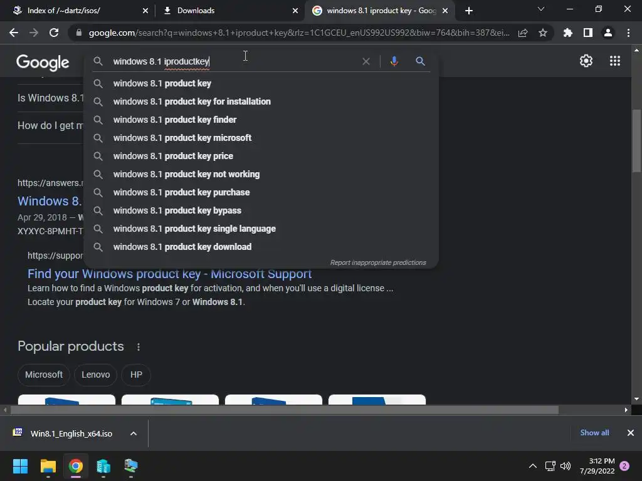Clear the Google search box text

(x=366, y=61)
